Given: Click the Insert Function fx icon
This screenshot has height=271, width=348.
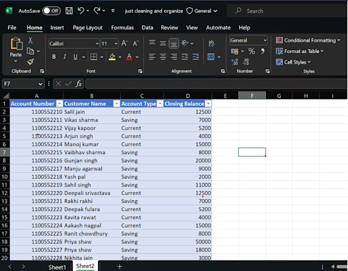Looking at the screenshot, I should (79, 84).
